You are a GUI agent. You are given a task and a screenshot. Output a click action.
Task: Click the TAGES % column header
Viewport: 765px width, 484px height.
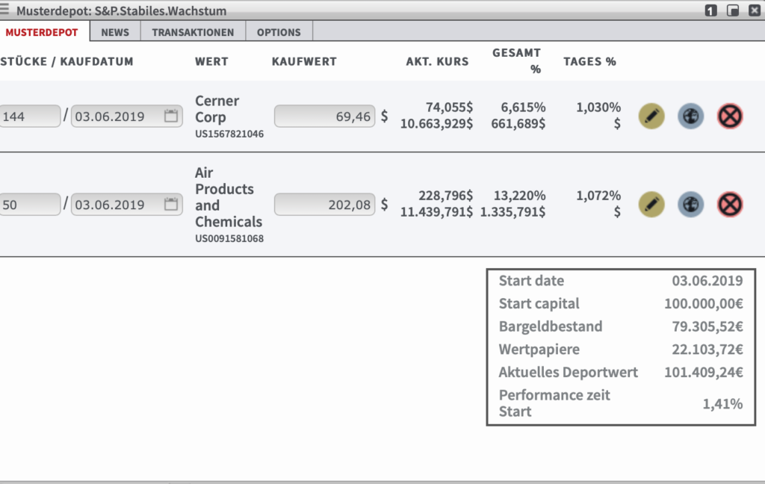coord(589,61)
